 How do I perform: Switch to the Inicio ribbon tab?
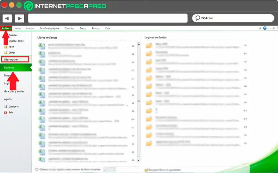pyautogui.click(x=18, y=28)
